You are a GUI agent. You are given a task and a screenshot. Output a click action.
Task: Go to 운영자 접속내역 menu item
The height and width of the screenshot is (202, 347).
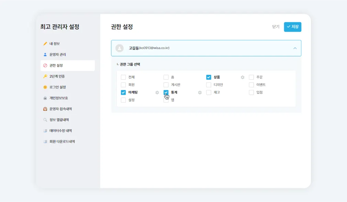tap(60, 109)
